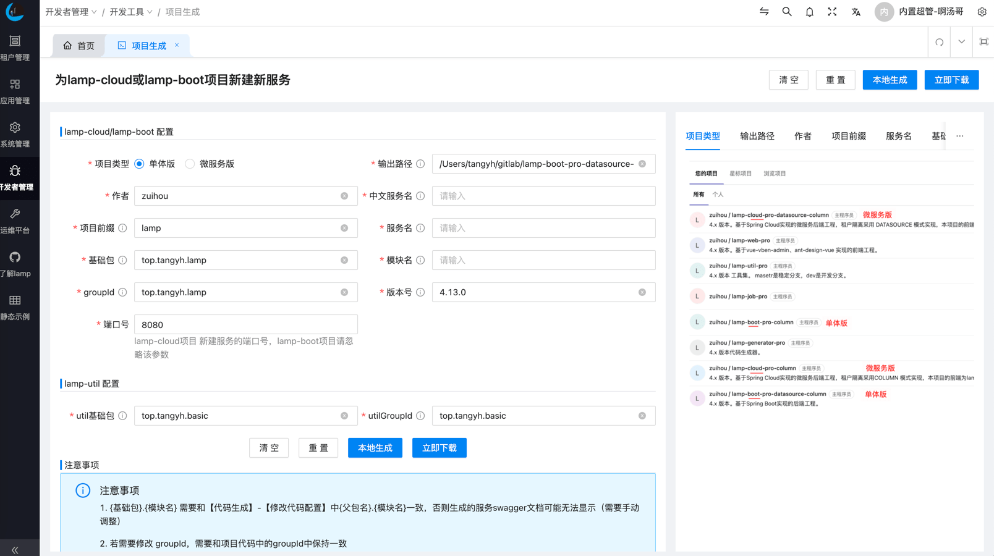Click the refresh tab icon

(939, 42)
